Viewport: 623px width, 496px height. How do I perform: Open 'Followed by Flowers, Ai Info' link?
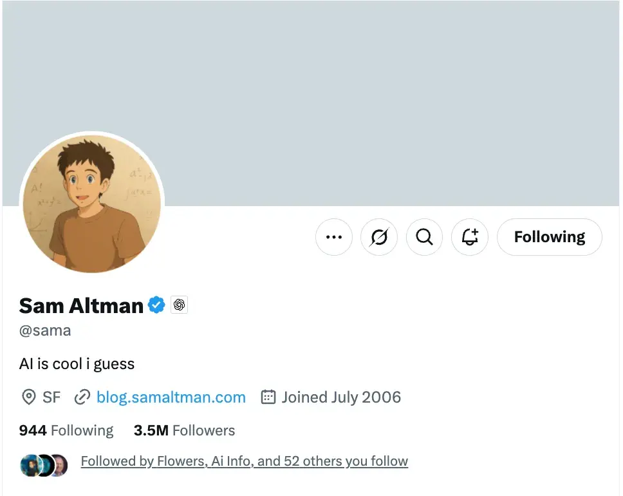tap(244, 461)
